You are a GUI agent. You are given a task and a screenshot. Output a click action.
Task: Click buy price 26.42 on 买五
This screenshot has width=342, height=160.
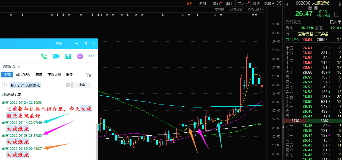coord(307,145)
